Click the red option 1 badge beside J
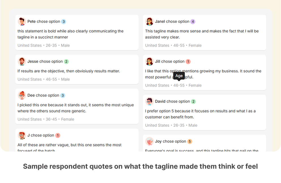The width and height of the screenshot is (281, 183). (x=58, y=135)
